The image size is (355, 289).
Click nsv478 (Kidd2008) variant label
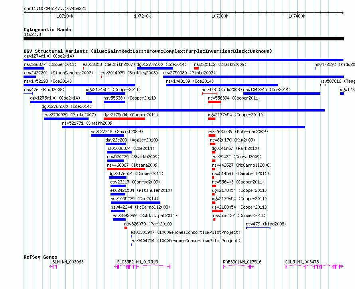tap(222, 90)
